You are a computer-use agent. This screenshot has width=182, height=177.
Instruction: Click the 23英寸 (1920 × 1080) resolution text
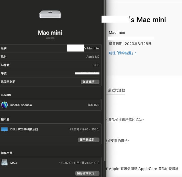(x=84, y=129)
